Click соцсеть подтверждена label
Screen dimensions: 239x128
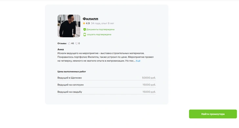99,34
